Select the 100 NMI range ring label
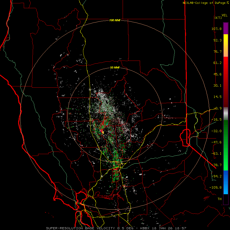Image resolution: width=230 pixels, height=230 pixels. [115, 20]
